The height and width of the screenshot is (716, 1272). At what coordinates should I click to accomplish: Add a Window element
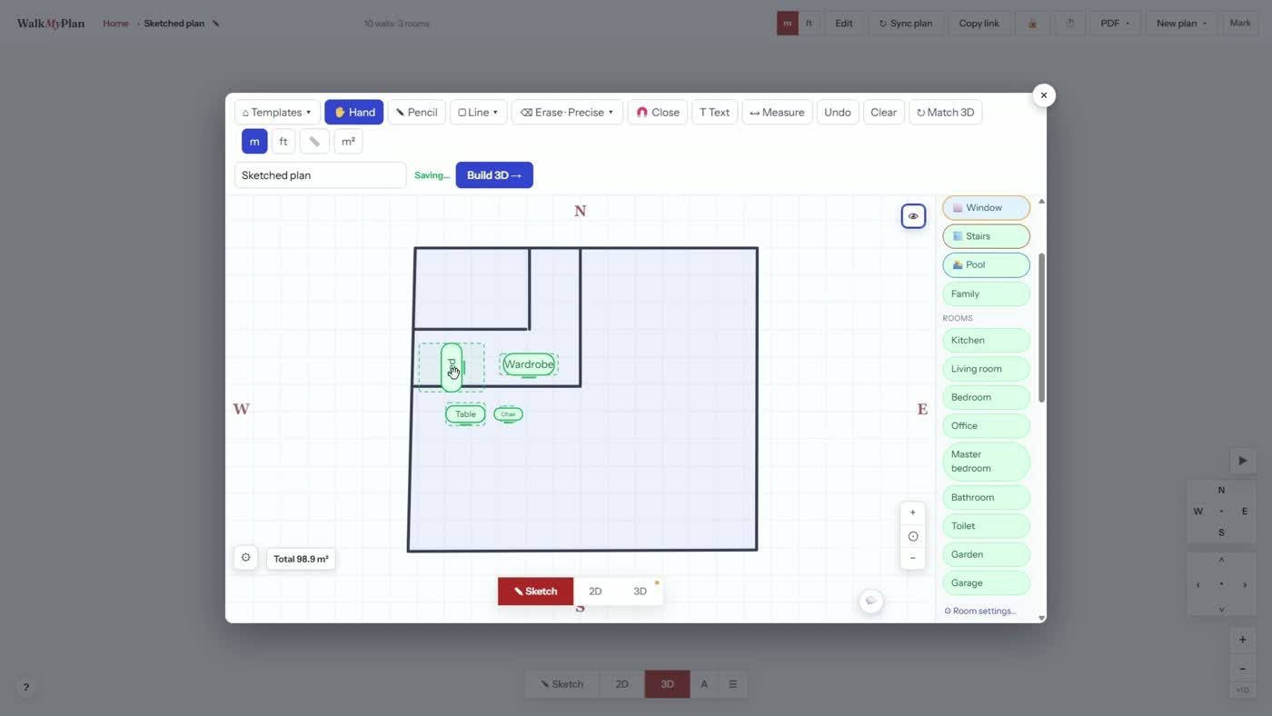tap(986, 208)
